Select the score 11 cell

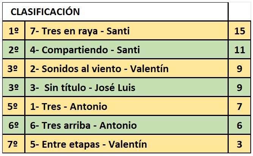point(240,50)
